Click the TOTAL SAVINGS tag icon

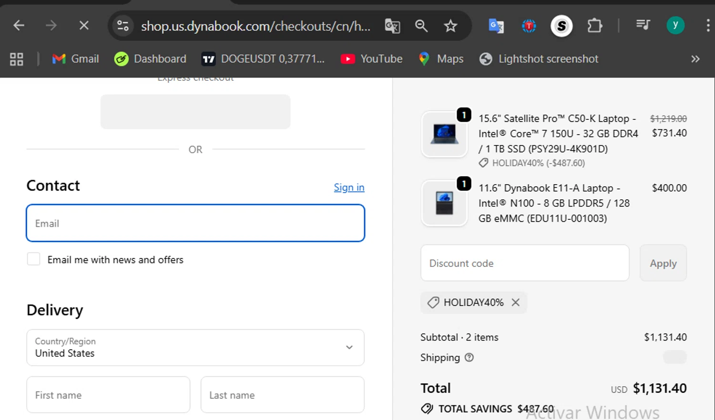pos(427,409)
